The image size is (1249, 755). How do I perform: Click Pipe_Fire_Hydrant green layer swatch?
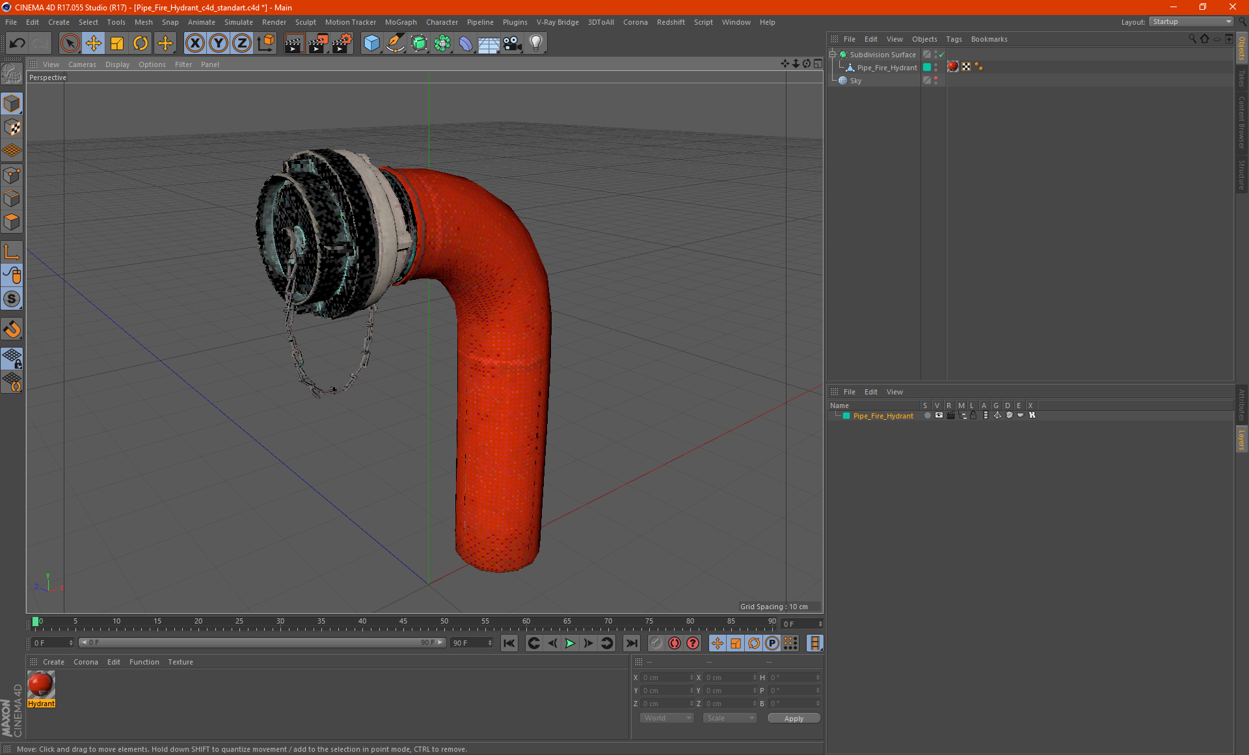click(927, 68)
